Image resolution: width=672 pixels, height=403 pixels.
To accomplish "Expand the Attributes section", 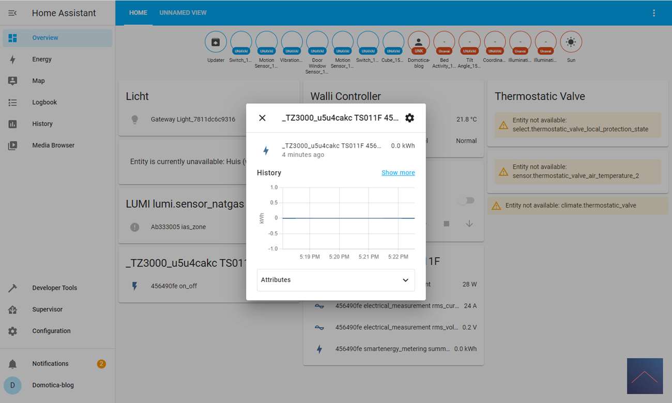I will (x=335, y=280).
